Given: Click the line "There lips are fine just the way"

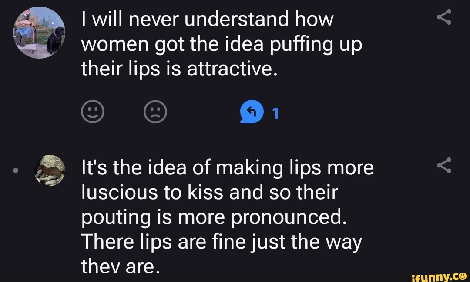Looking at the screenshot, I should [222, 242].
